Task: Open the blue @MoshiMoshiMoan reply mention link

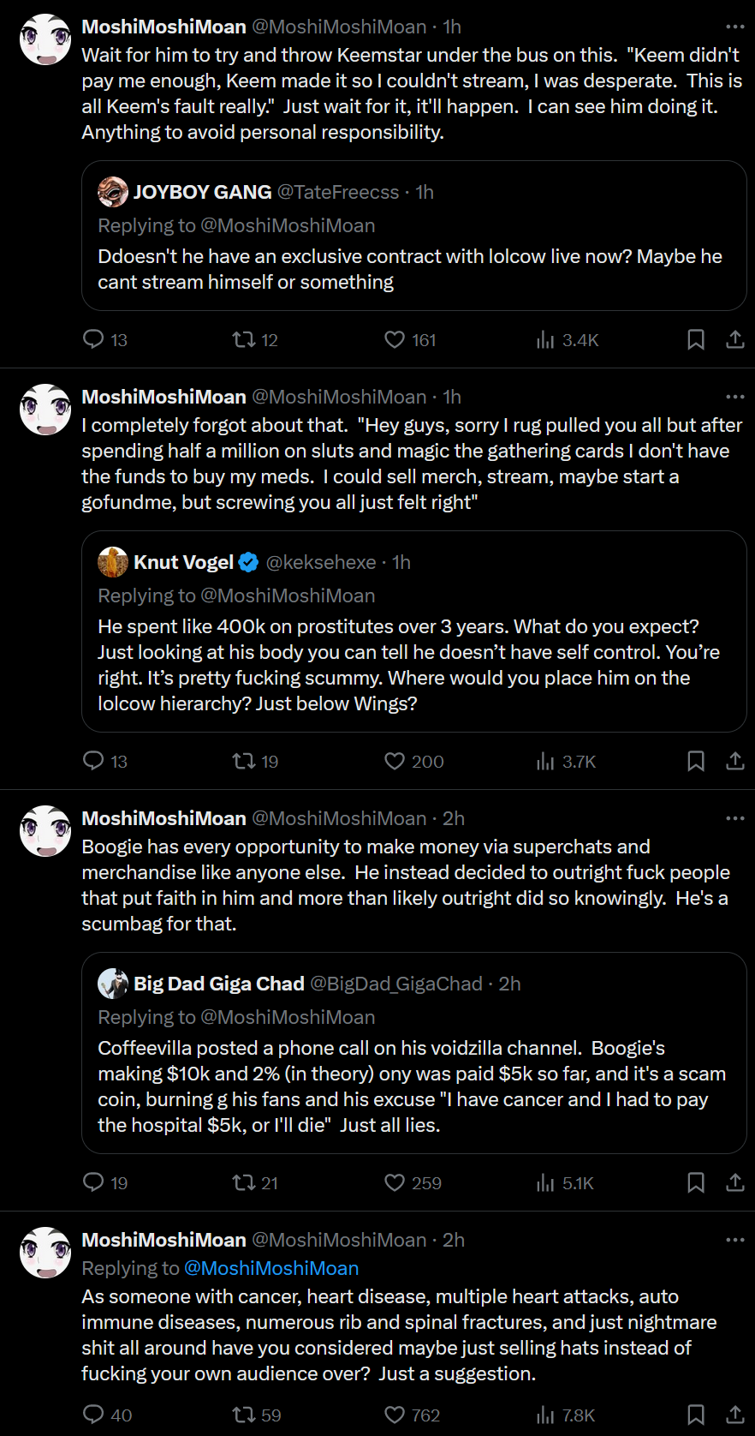Action: pyautogui.click(x=270, y=1268)
